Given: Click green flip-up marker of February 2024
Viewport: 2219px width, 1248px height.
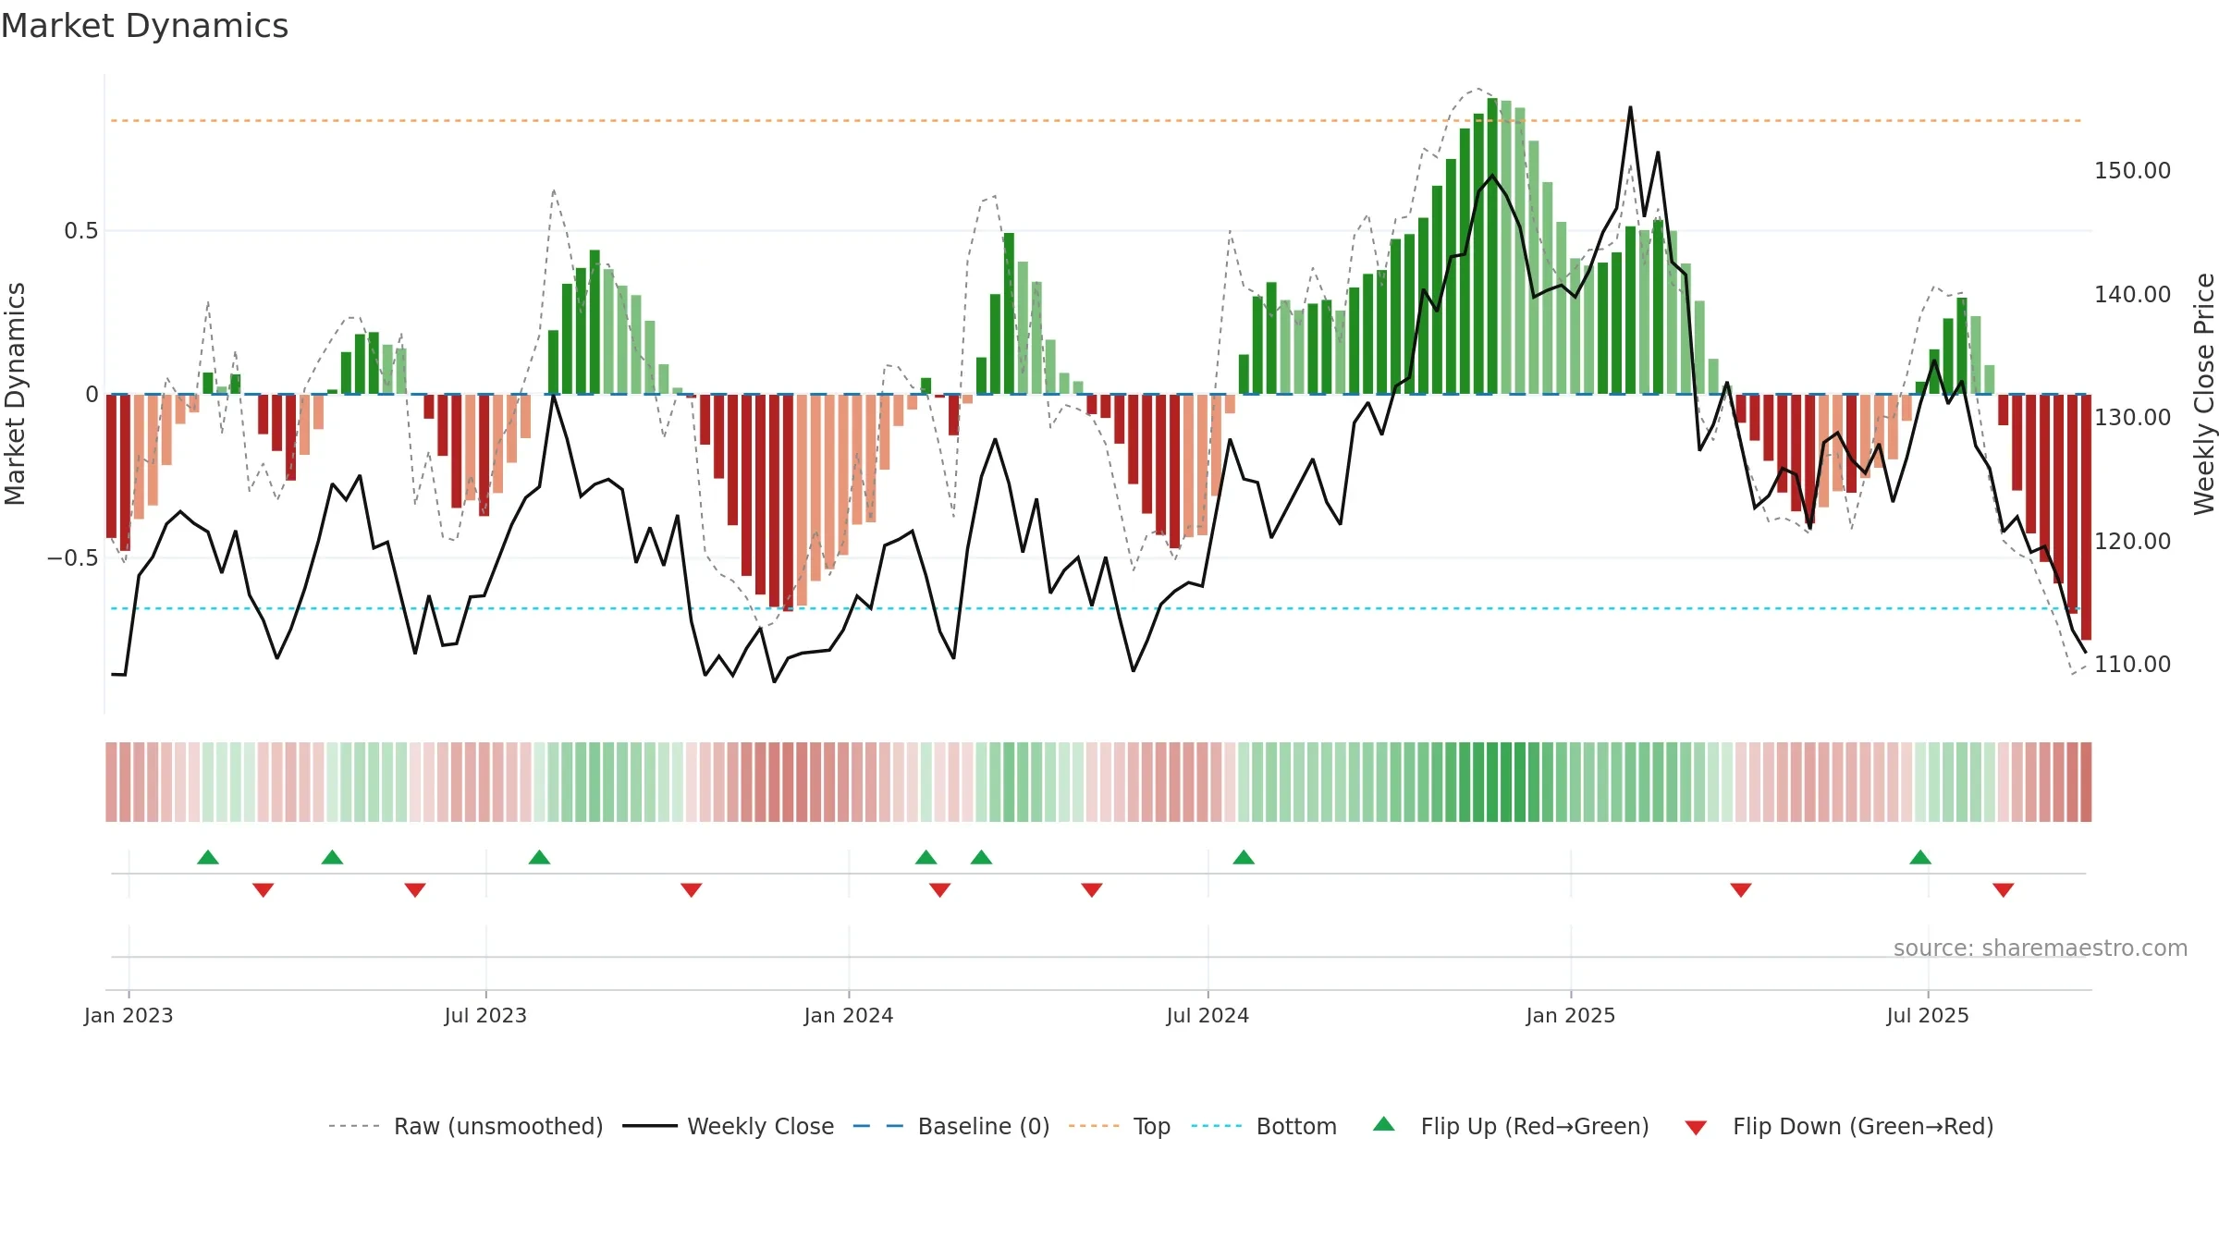Looking at the screenshot, I should point(926,857).
